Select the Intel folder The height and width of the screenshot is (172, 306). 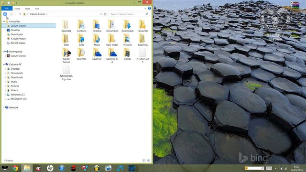pyautogui.click(x=66, y=40)
